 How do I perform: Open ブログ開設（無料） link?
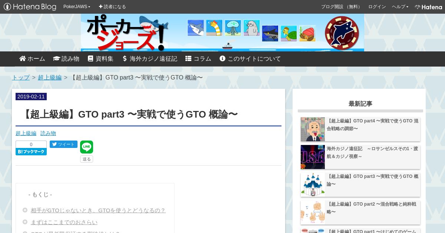(x=341, y=7)
